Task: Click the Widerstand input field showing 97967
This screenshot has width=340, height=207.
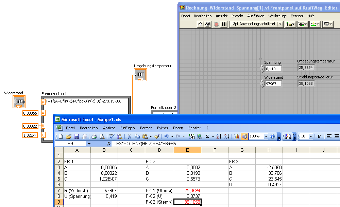Action: [x=273, y=84]
